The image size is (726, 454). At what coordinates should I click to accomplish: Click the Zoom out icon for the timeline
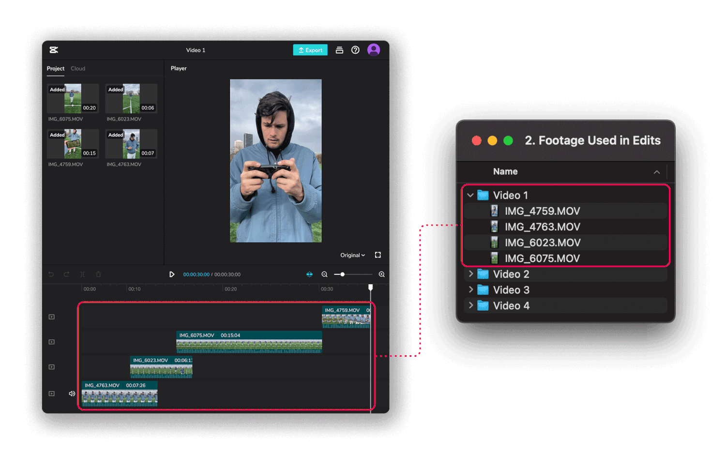coord(324,274)
